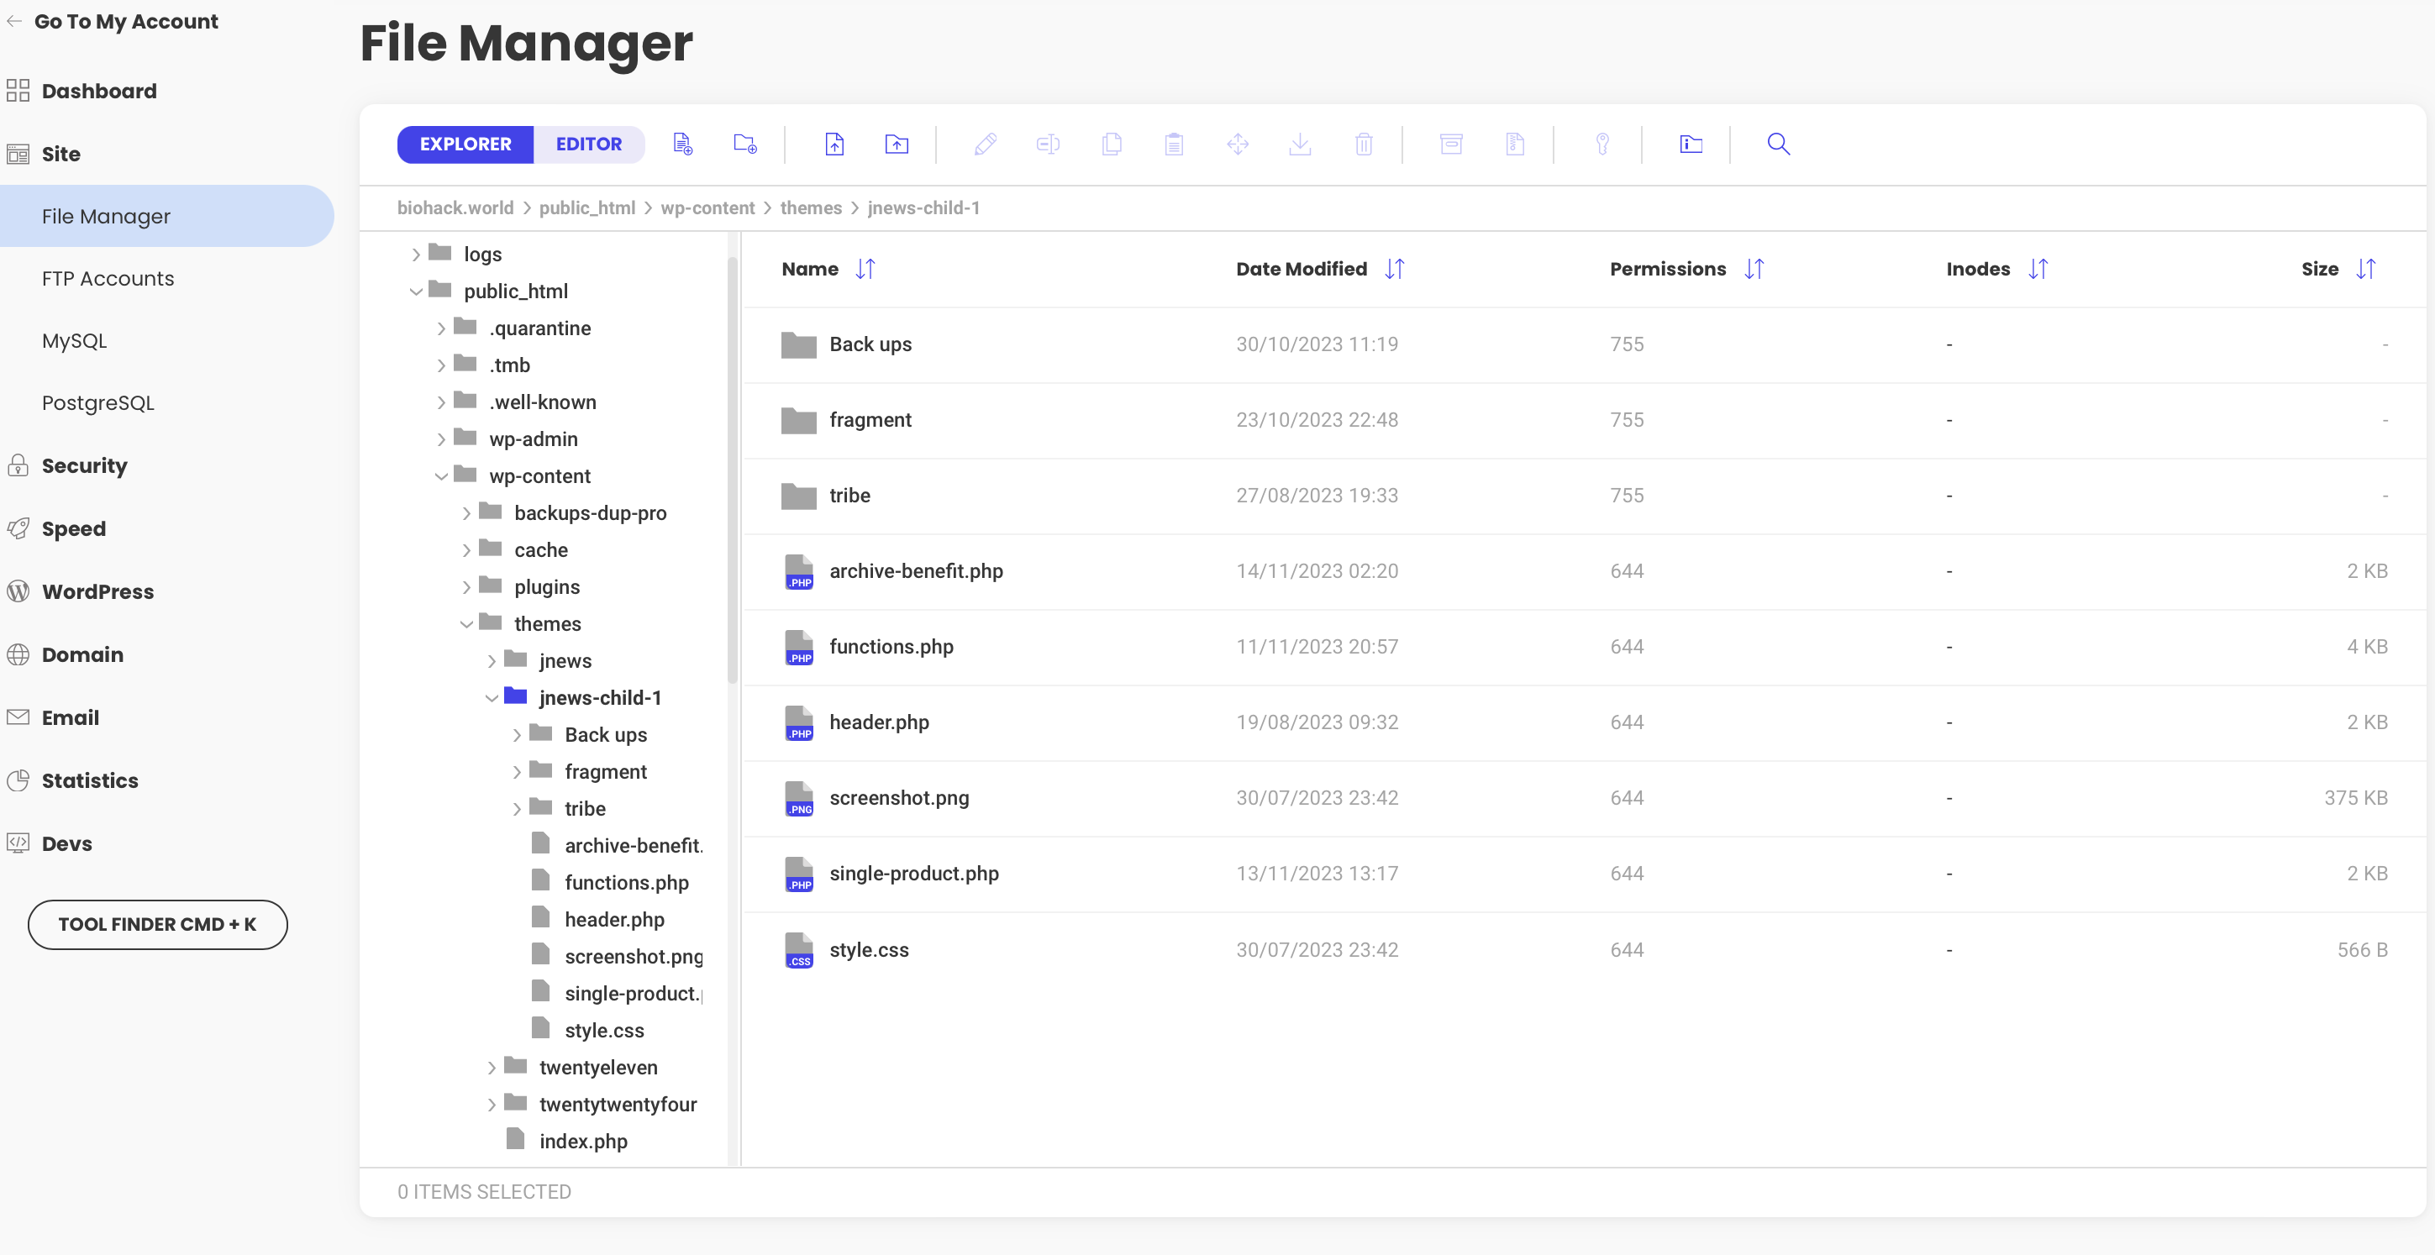Image resolution: width=2435 pixels, height=1255 pixels.
Task: Click the Rename toolbar icon
Action: 1047,144
